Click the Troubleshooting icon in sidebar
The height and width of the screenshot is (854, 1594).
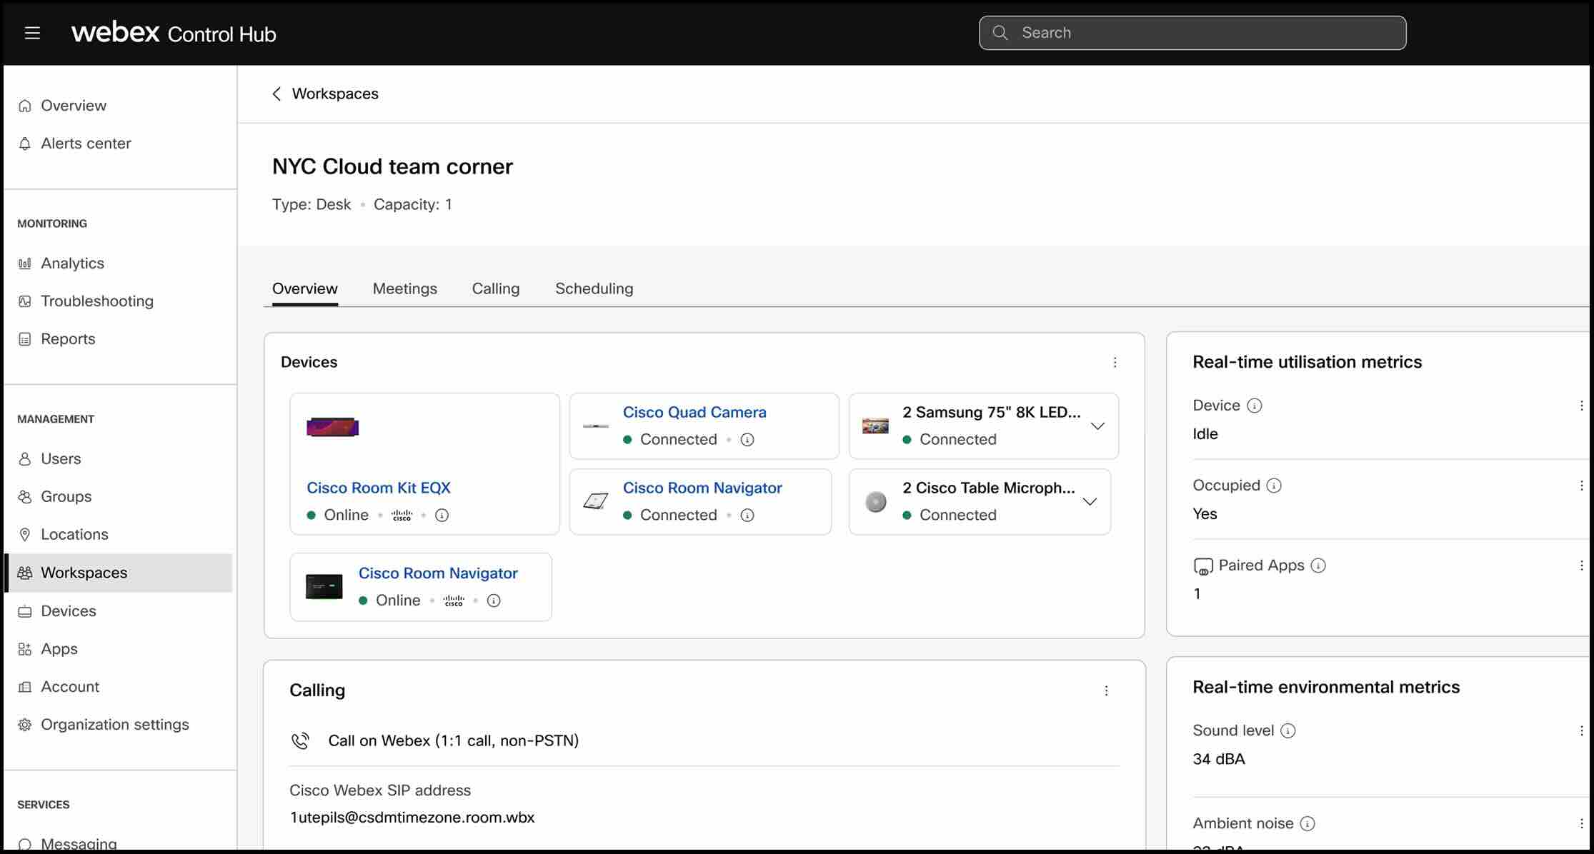(25, 301)
